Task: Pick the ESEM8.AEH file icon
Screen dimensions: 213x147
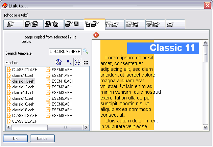Action: coord(49,116)
